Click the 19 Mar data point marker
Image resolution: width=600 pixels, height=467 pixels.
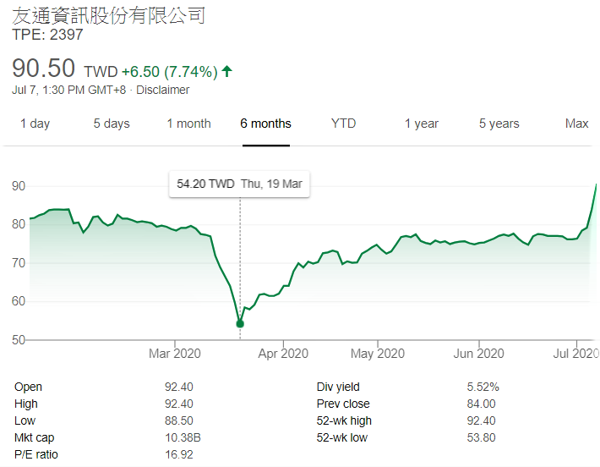(240, 324)
